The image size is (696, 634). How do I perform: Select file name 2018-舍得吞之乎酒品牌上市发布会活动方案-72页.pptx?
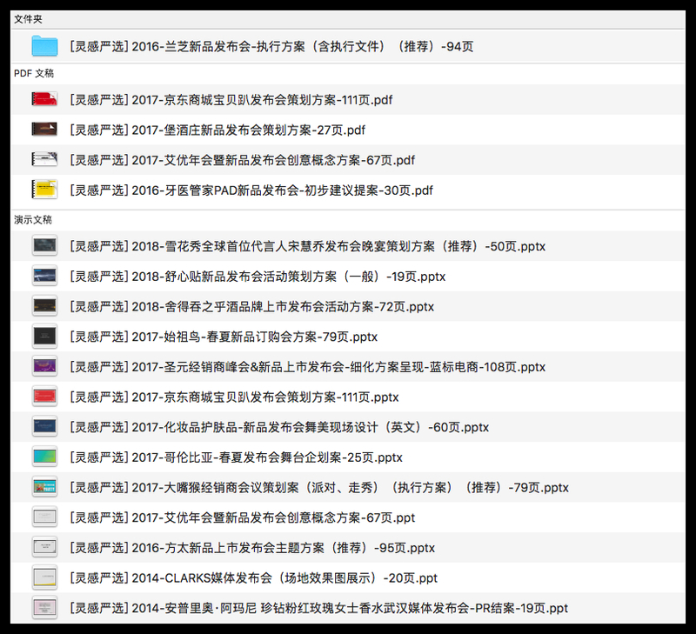[251, 307]
